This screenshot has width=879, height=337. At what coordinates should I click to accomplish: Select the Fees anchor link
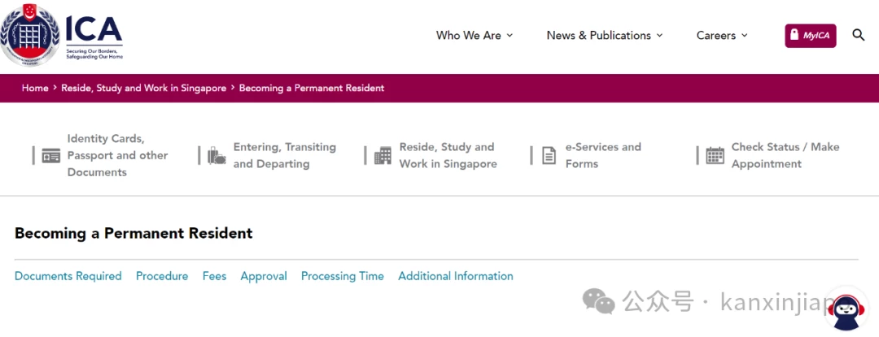(x=214, y=276)
